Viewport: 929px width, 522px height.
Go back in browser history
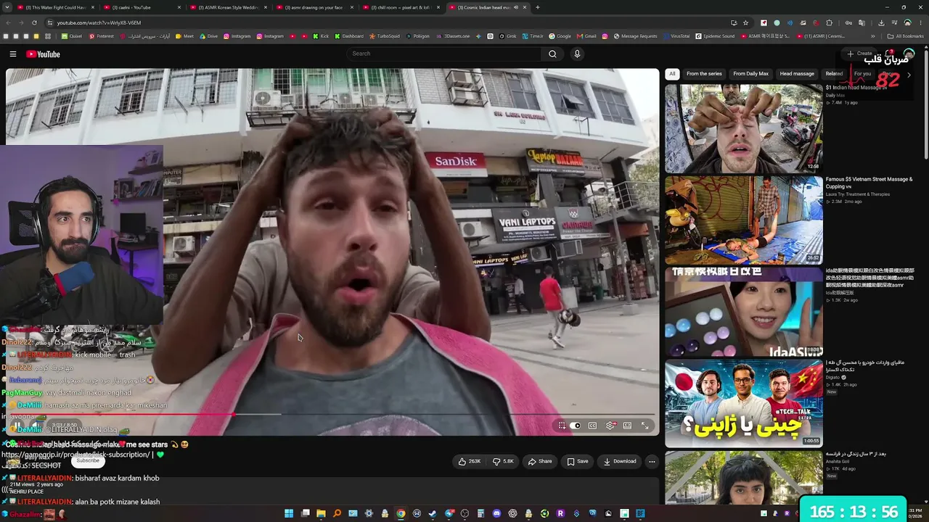tap(8, 22)
